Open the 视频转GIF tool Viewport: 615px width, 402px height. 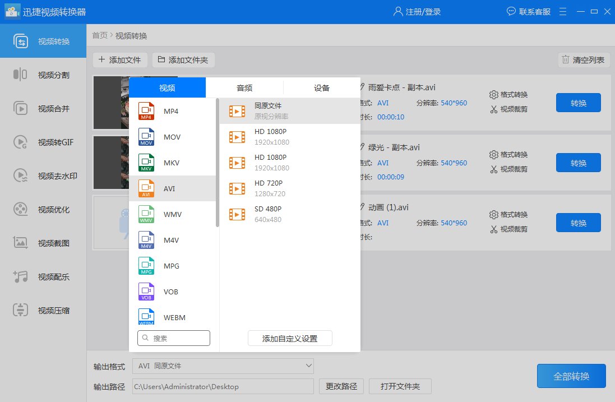coord(43,142)
